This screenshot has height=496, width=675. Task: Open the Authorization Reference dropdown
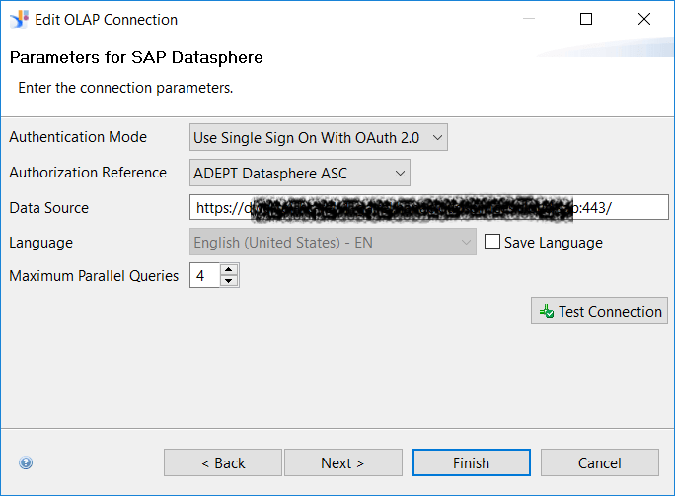point(300,173)
